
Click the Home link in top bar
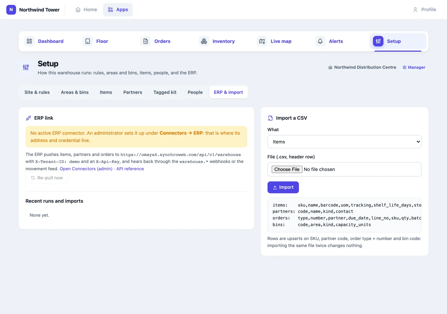click(x=86, y=9)
